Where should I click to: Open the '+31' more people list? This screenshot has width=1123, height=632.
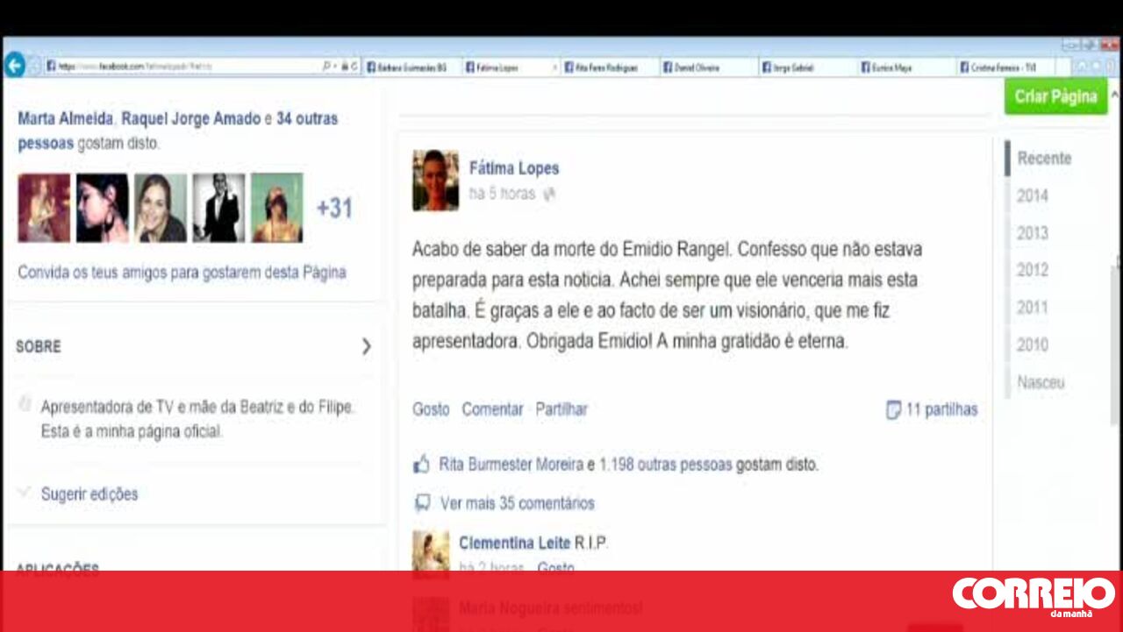[333, 208]
